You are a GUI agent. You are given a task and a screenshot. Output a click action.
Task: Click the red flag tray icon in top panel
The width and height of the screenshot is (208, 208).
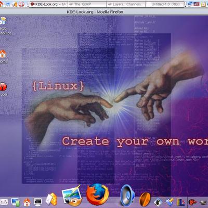[197, 4]
